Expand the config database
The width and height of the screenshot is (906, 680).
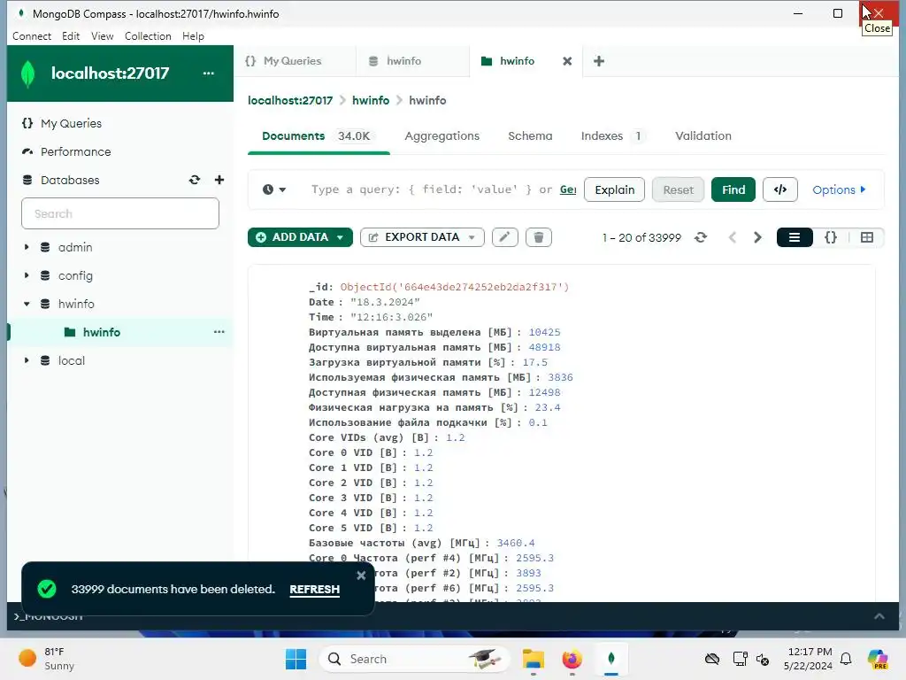27,276
